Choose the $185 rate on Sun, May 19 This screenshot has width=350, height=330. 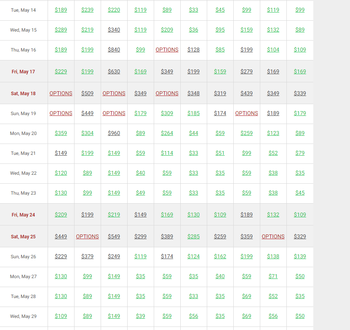[x=194, y=113]
